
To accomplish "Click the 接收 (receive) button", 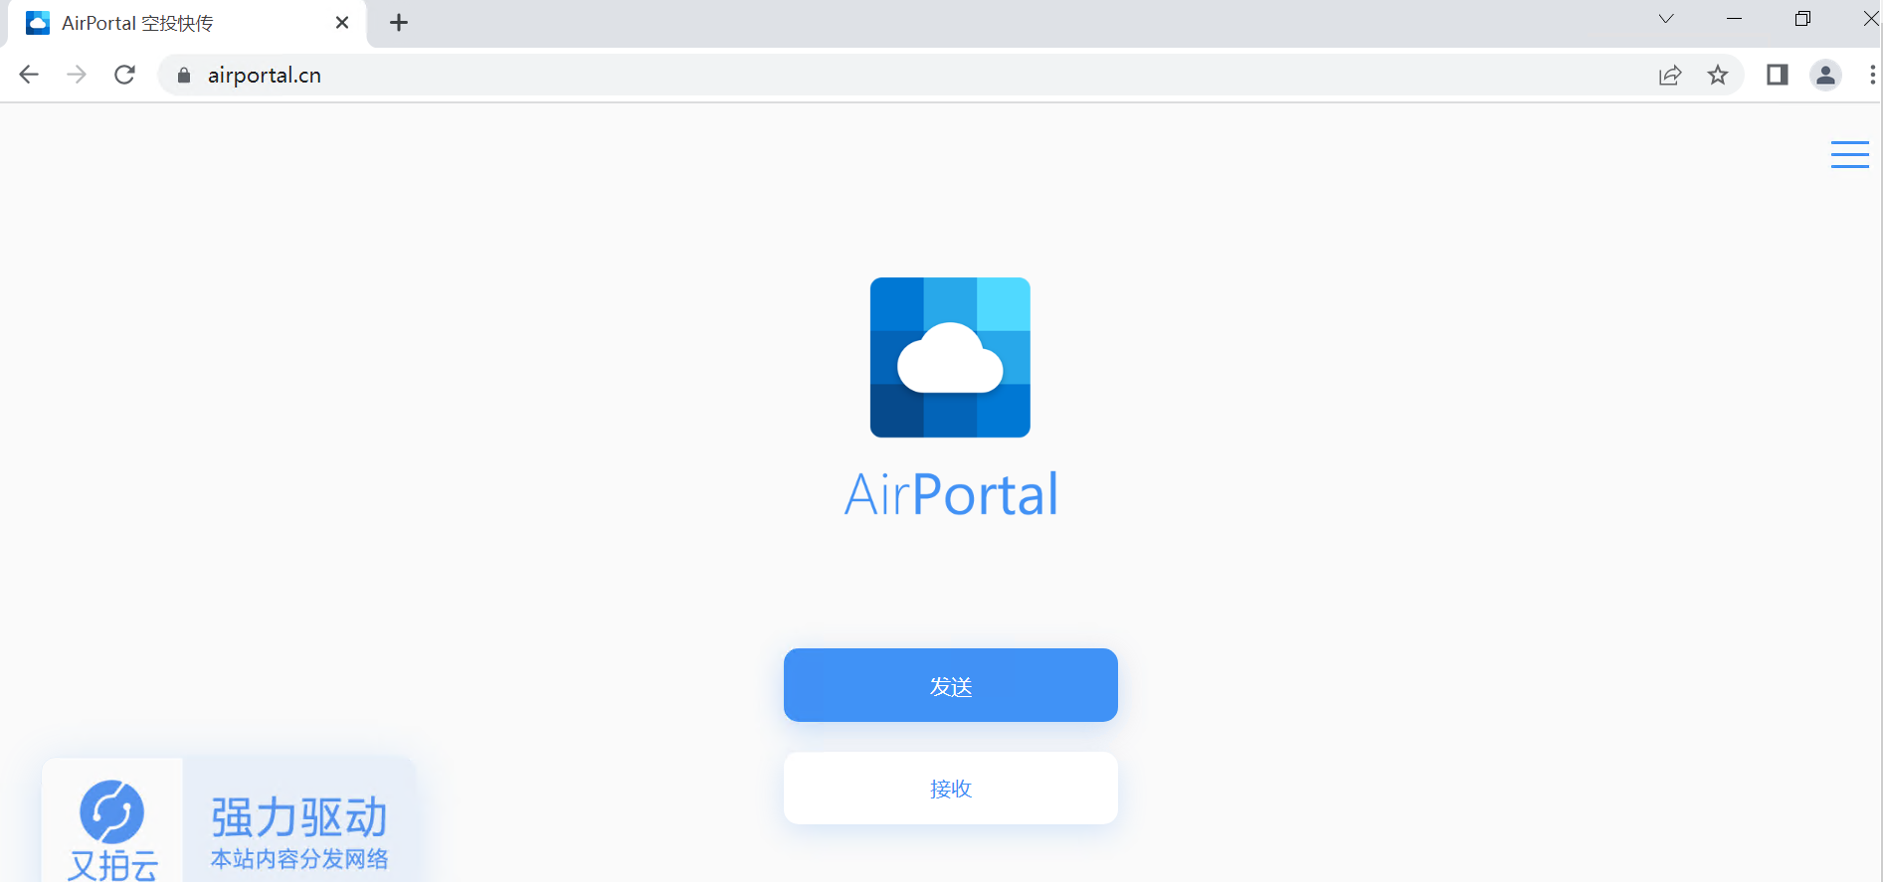I will point(950,788).
